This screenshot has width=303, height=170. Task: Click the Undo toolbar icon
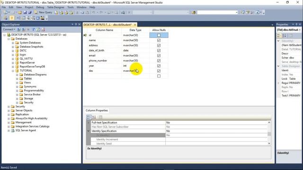94,13
